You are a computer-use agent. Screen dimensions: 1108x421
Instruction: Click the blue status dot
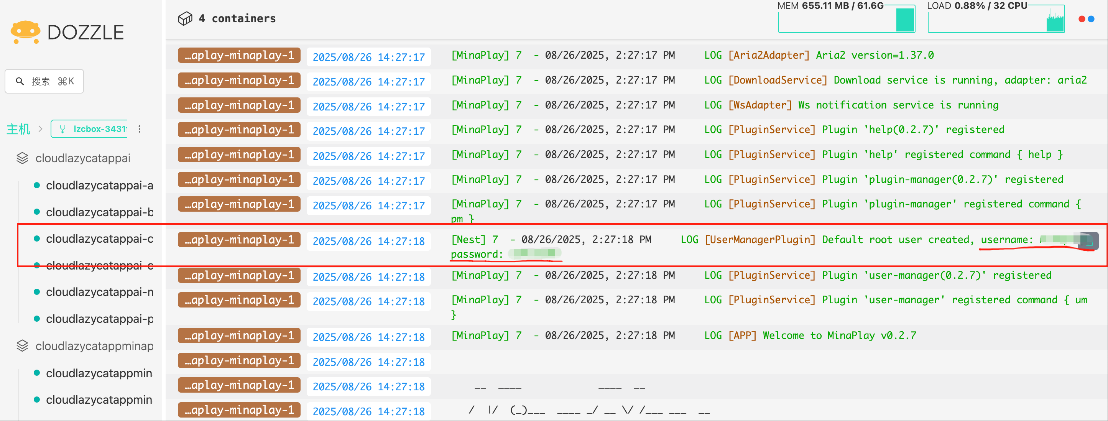[x=1091, y=19]
